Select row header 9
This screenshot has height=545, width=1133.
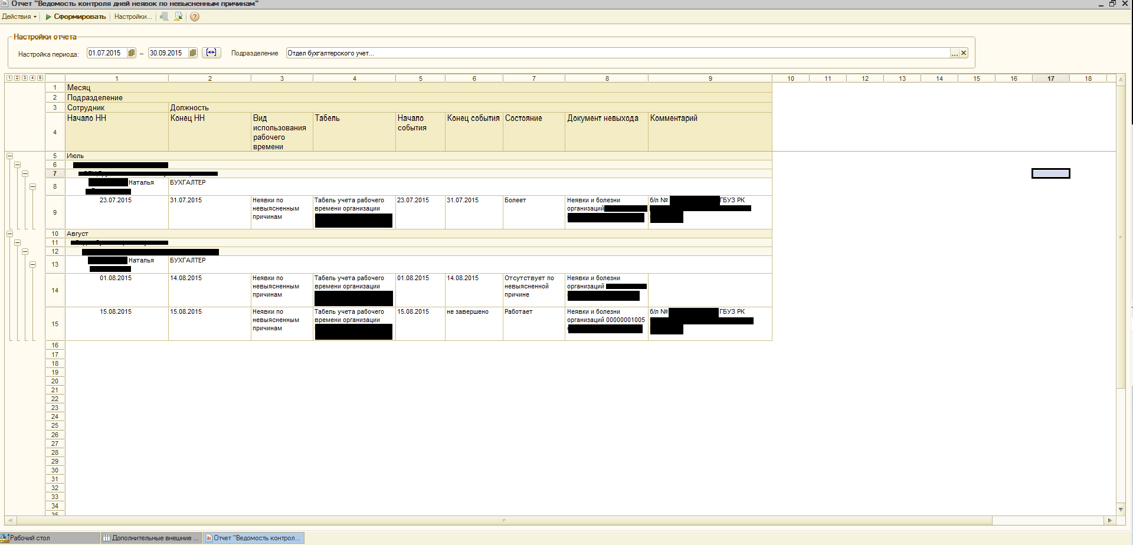coord(55,212)
